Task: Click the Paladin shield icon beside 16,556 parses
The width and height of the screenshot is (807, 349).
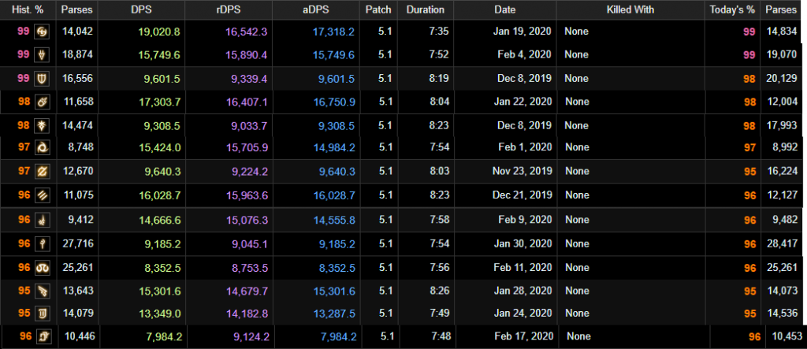Action: tap(41, 79)
